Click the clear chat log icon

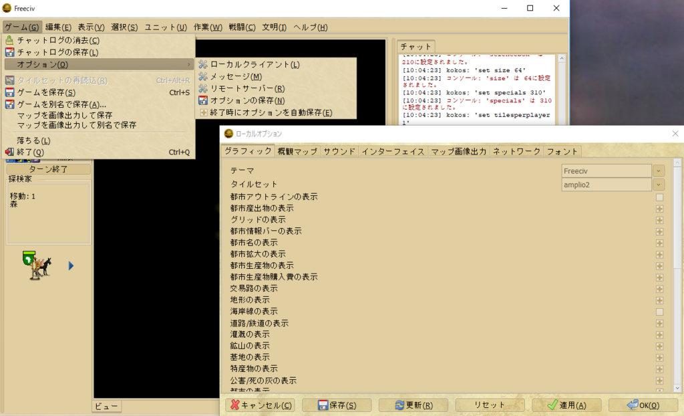tap(9, 40)
